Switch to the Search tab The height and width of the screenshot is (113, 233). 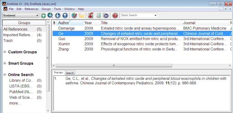pos(70,73)
